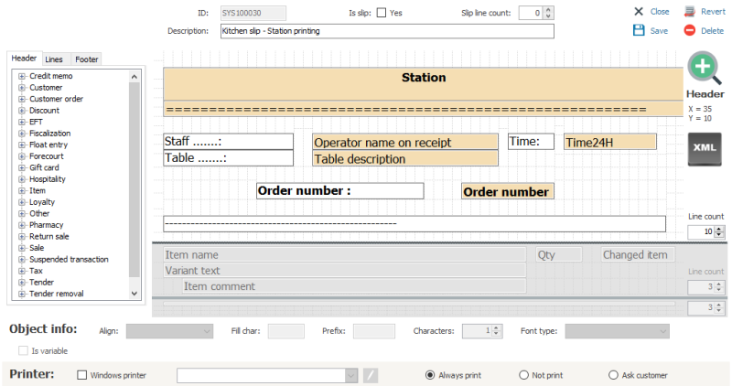
Task: Enable the Windows printer checkbox
Action: [x=81, y=375]
